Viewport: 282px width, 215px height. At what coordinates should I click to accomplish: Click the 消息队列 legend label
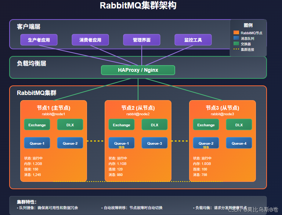(x=247, y=38)
